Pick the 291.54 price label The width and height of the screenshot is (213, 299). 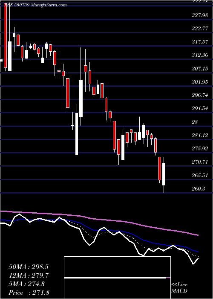click(x=200, y=108)
